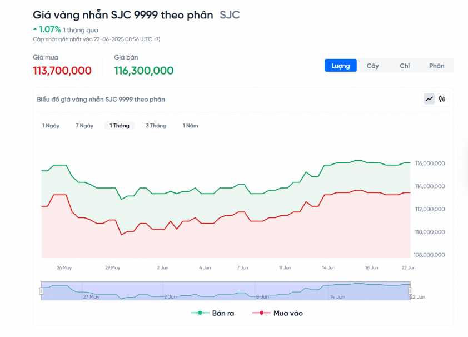This screenshot has width=468, height=337.
Task: Click left handle of range navigator
Action: tap(41, 291)
